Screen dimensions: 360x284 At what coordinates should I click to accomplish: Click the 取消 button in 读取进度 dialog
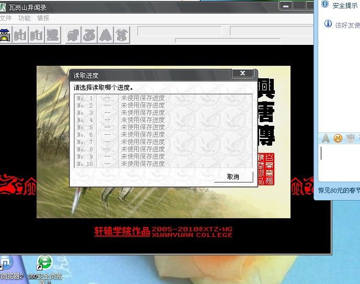(x=233, y=176)
